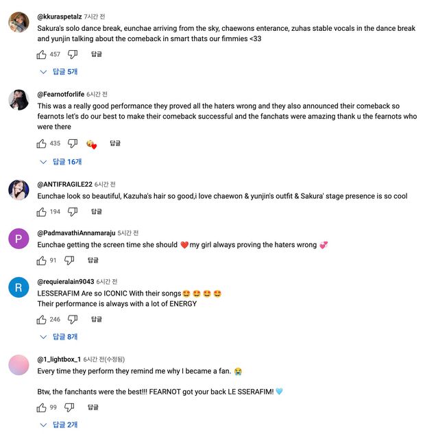This screenshot has width=425, height=439.
Task: Dislike the comment by @kkuraspetalz
Action: (73, 54)
